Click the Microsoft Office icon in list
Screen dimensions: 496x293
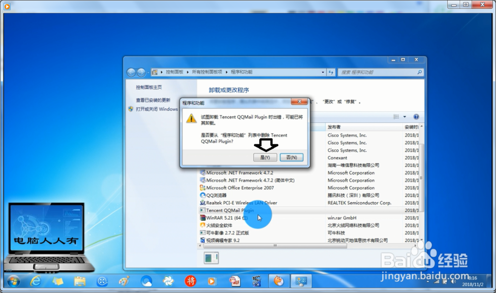click(x=202, y=188)
